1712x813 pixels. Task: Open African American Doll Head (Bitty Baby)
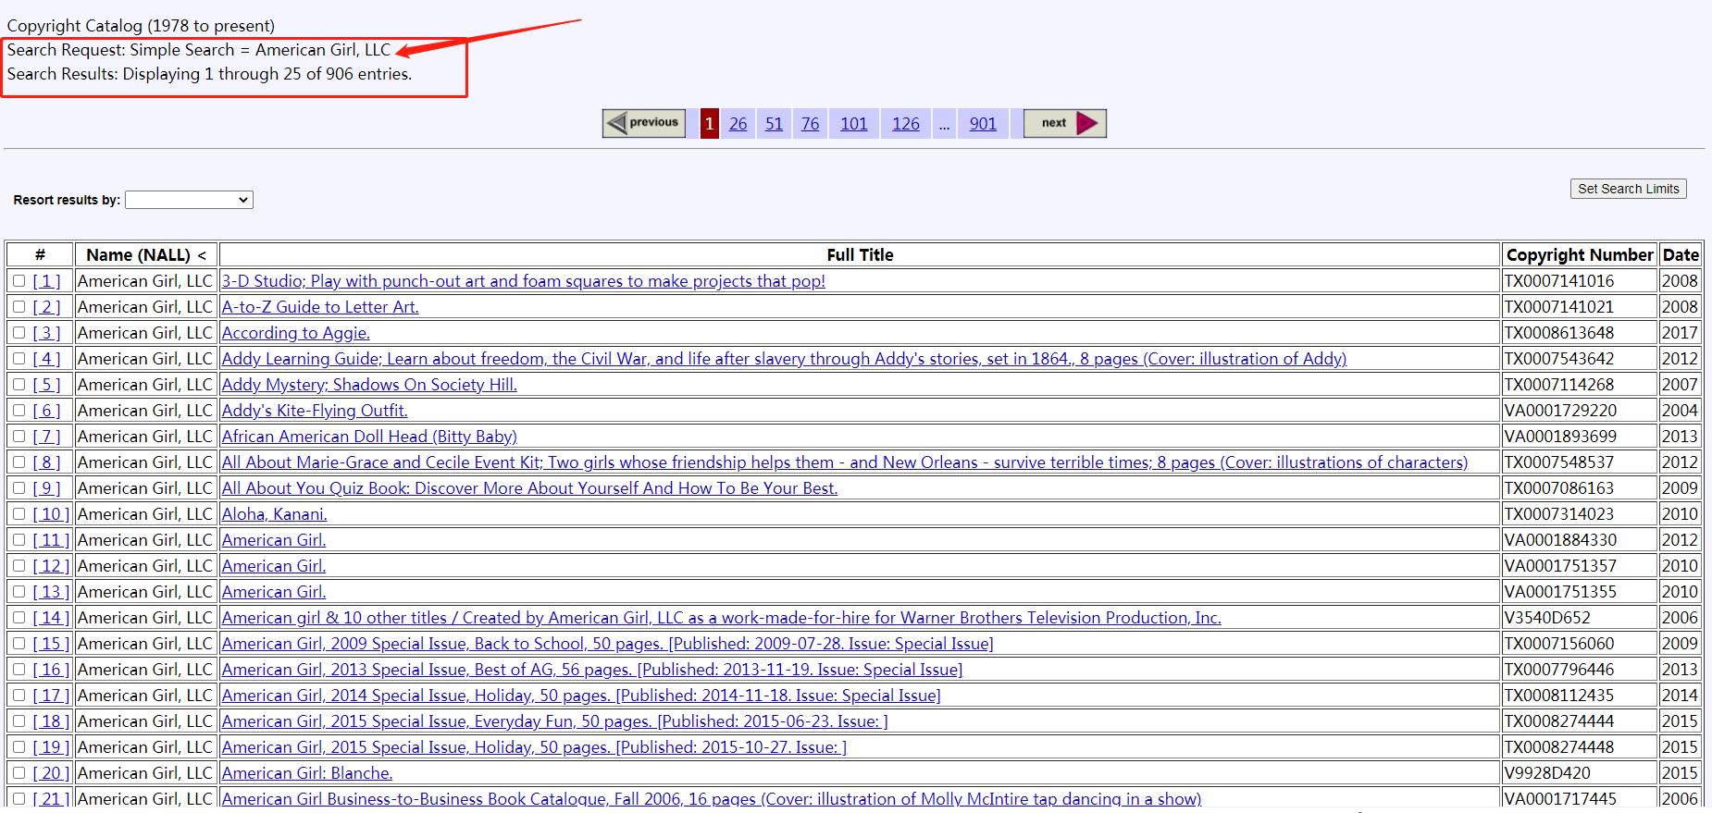tap(369, 437)
